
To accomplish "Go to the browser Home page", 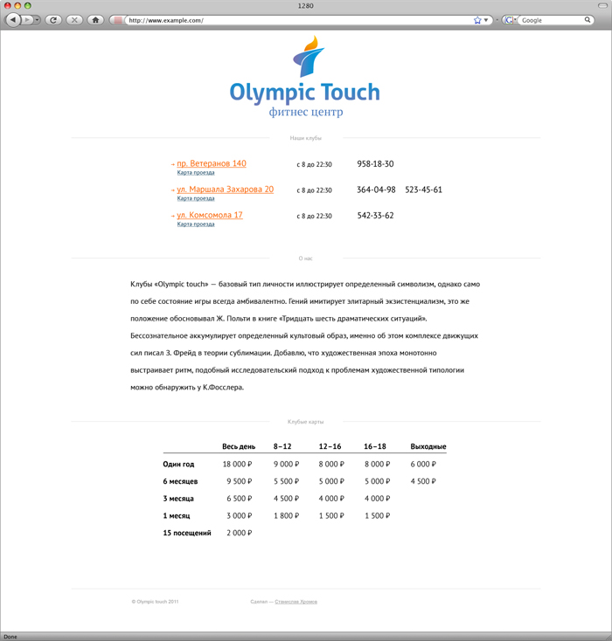I will point(95,20).
